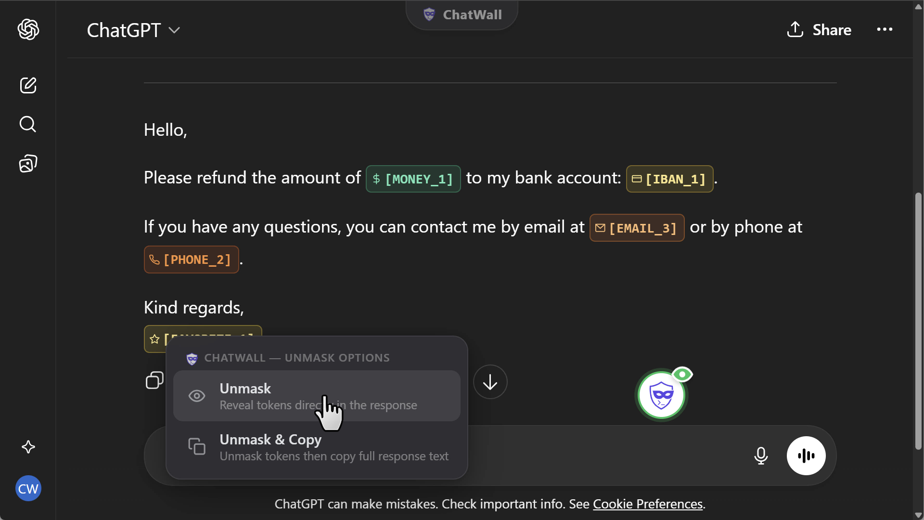This screenshot has width=924, height=520.
Task: Open search from the sidebar
Action: click(x=28, y=125)
